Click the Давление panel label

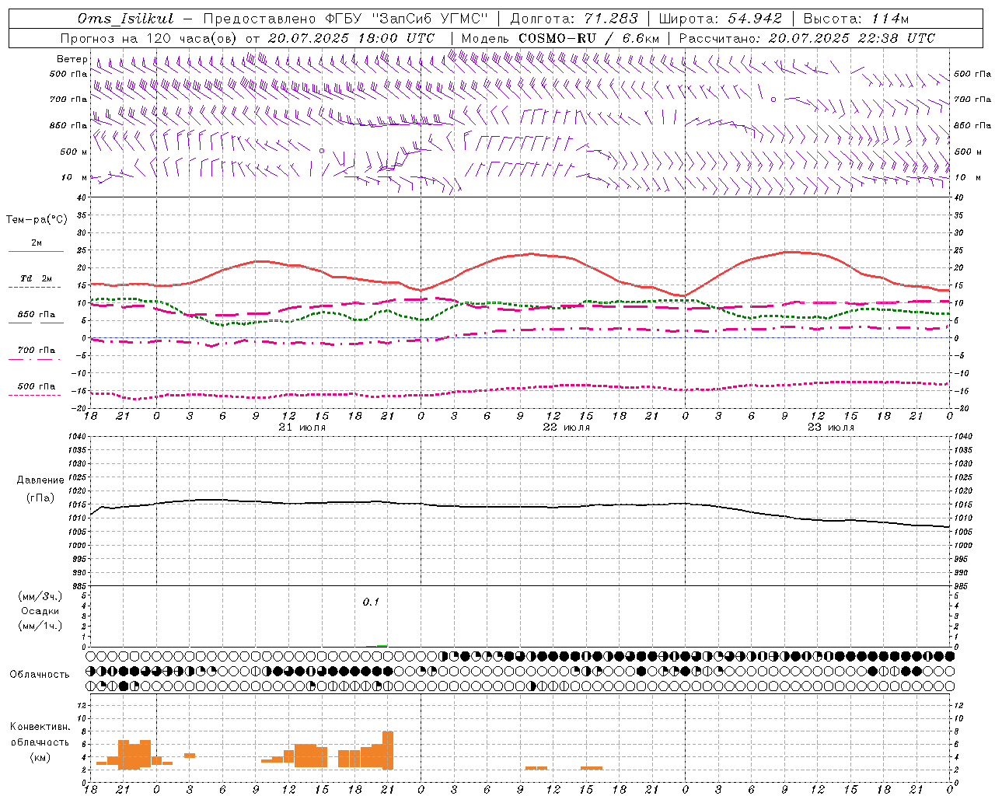(40, 480)
